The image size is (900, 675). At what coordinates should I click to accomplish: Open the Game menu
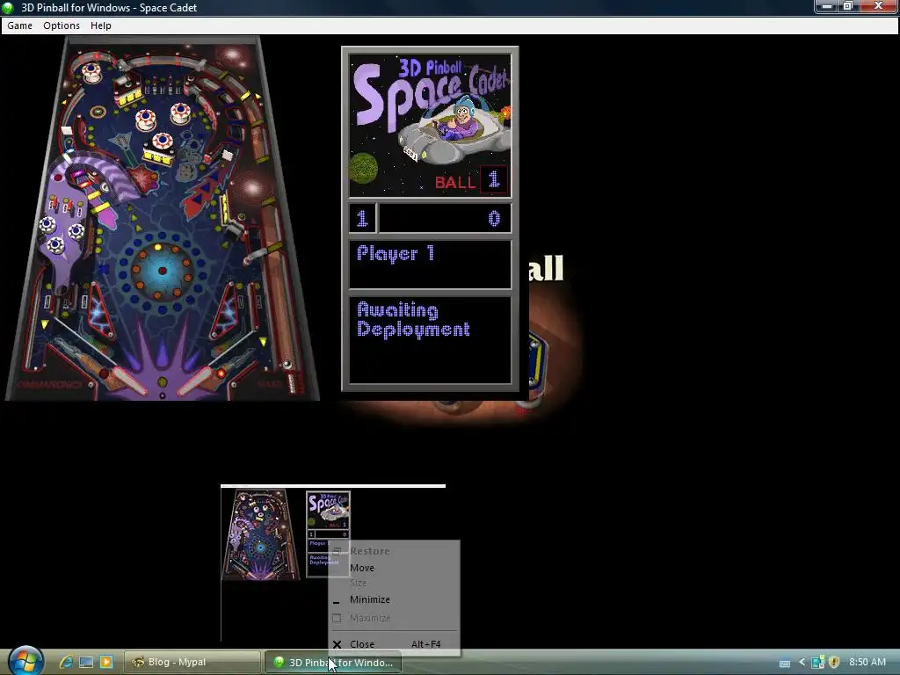click(19, 25)
